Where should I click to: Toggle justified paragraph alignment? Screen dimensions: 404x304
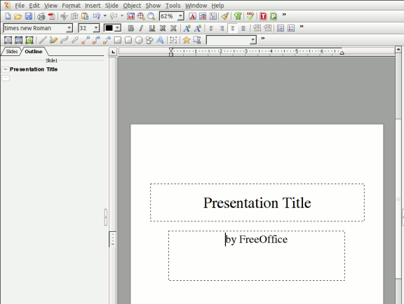click(243, 28)
